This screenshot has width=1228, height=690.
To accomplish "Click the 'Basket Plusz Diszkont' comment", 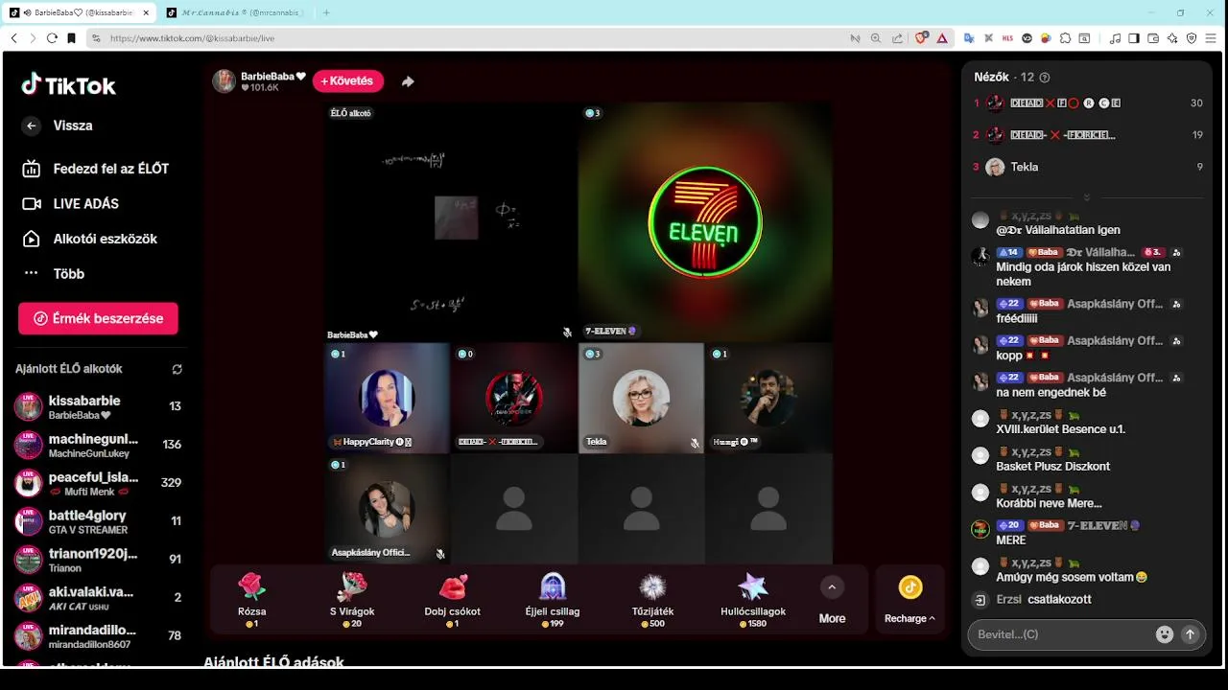I will point(1052,467).
